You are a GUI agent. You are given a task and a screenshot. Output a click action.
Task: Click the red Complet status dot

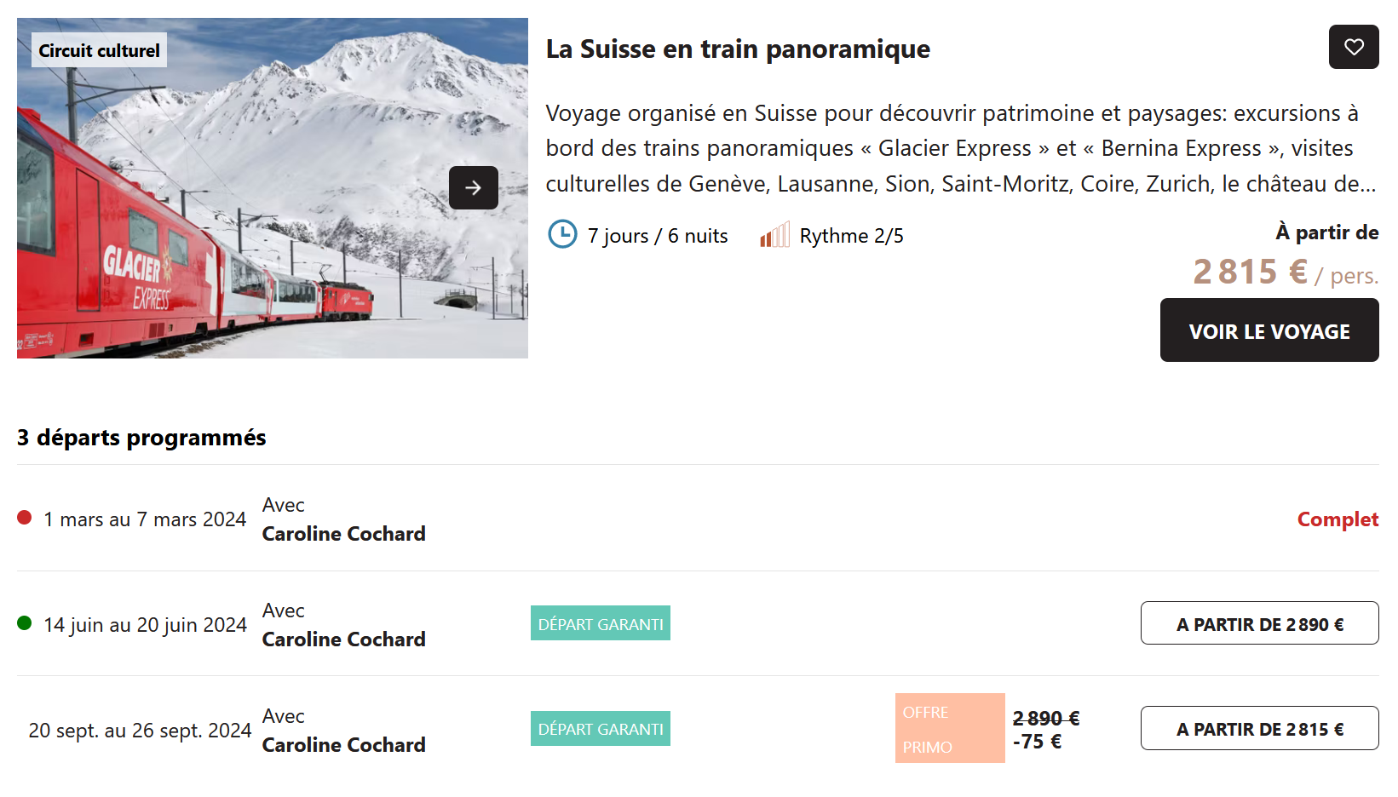click(25, 518)
